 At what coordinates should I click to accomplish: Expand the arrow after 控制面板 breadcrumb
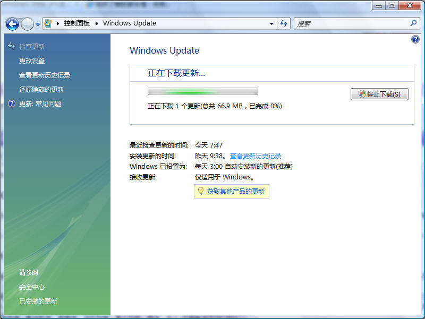[x=97, y=23]
